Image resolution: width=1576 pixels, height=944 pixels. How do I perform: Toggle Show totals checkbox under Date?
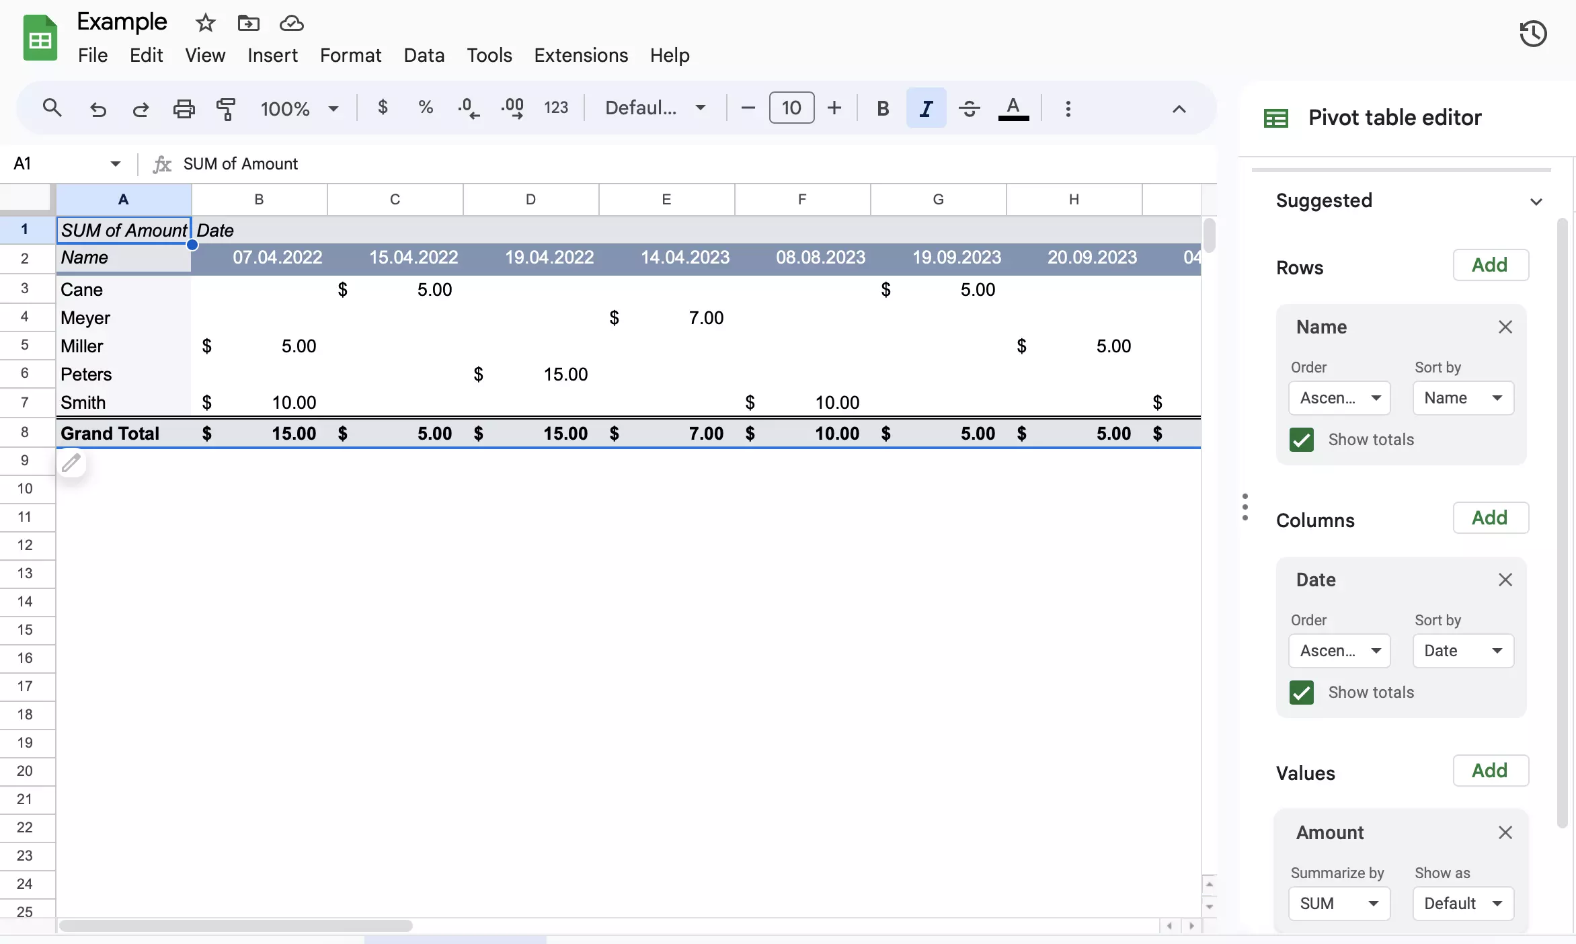[1302, 693]
